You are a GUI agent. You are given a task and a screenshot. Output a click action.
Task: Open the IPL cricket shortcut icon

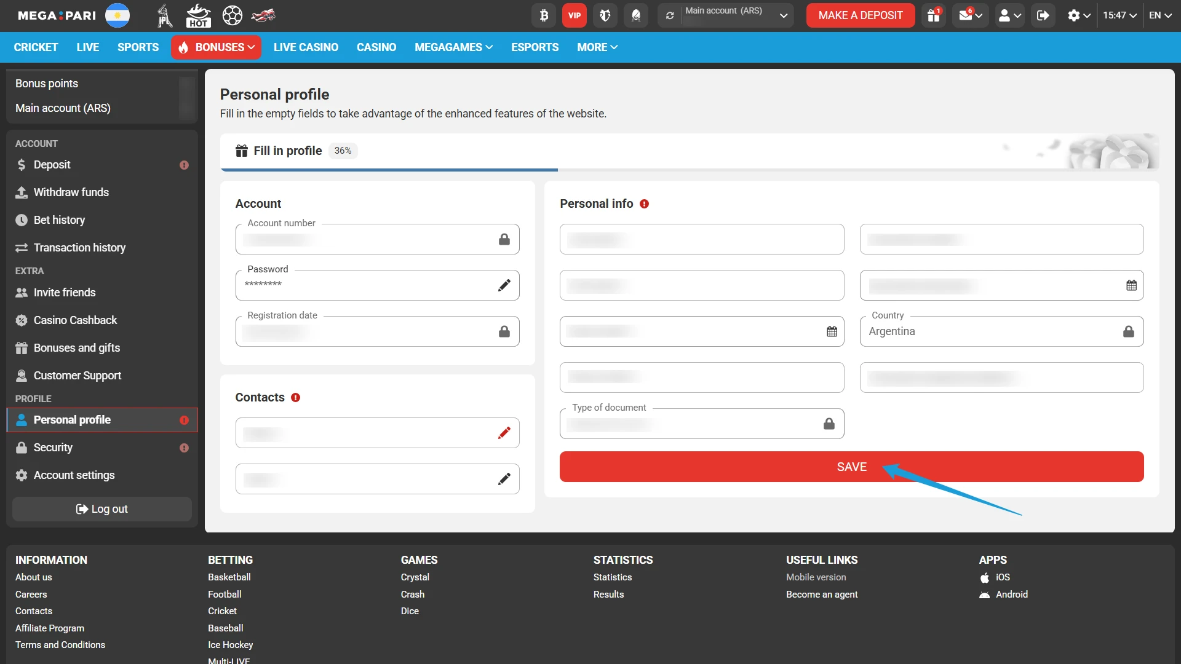(164, 15)
